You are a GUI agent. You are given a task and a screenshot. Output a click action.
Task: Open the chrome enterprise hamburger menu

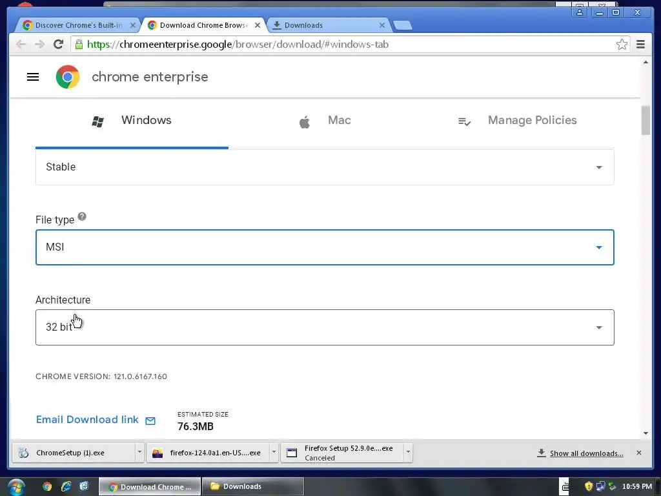(x=33, y=77)
